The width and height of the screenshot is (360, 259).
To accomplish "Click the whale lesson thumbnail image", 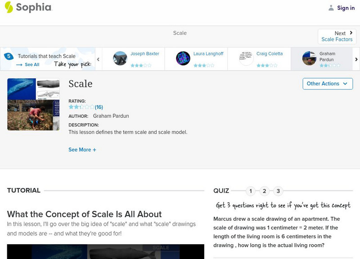I will [33, 104].
